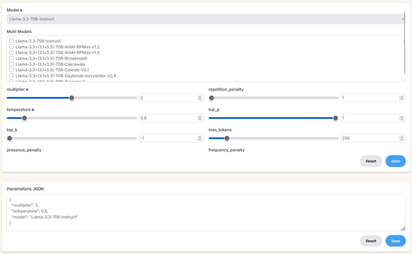Click the Multi Models heading
This screenshot has width=412, height=254.
19,31
